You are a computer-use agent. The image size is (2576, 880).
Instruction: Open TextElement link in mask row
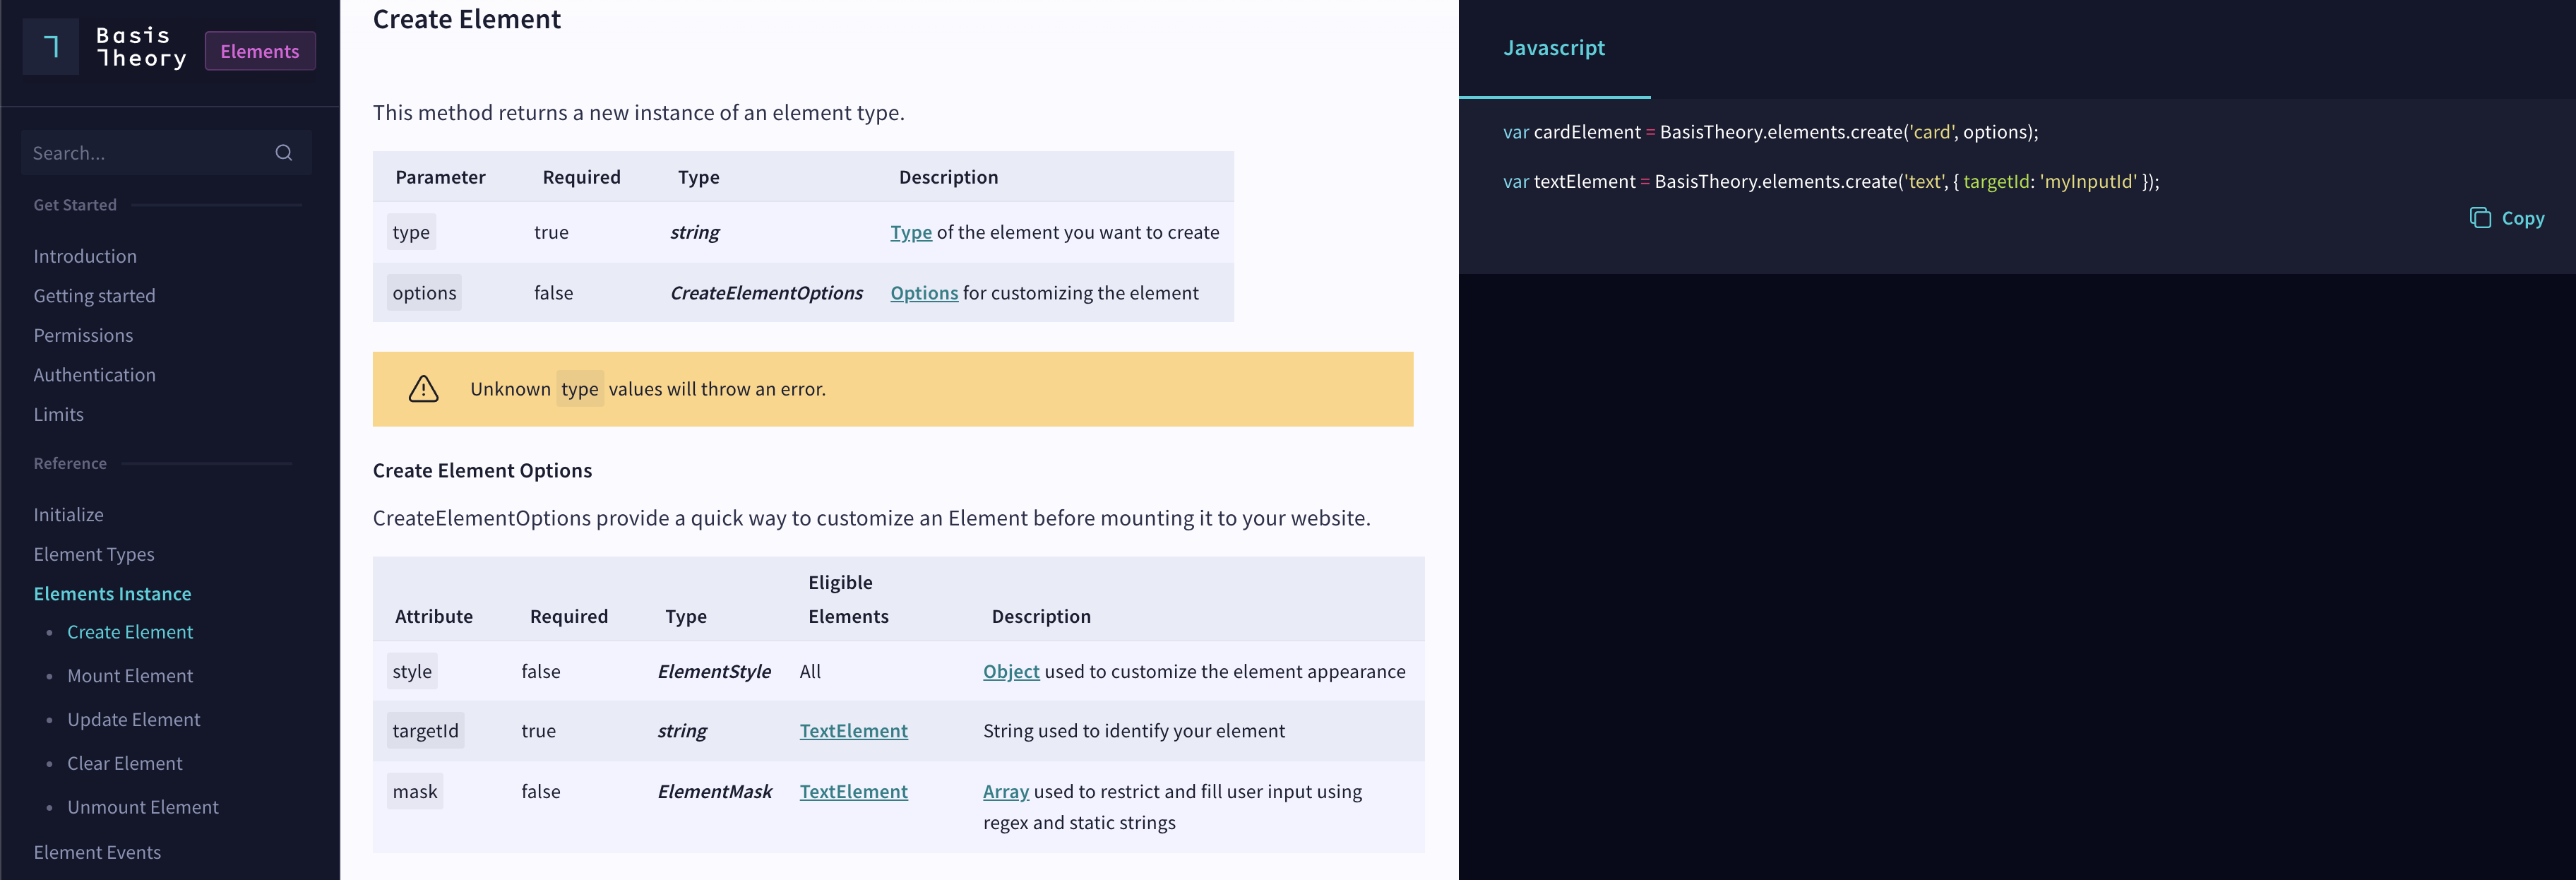(853, 792)
